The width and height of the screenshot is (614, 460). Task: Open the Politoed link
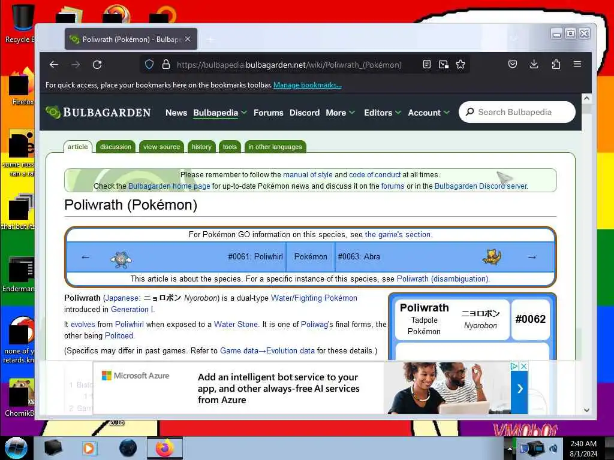pos(119,335)
